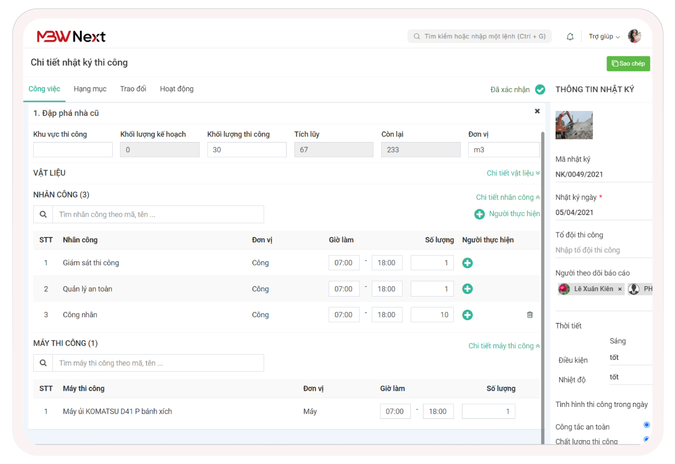Remove Lê Xuân Kiên from report followers
Image resolution: width=675 pixels, height=464 pixels.
619,289
